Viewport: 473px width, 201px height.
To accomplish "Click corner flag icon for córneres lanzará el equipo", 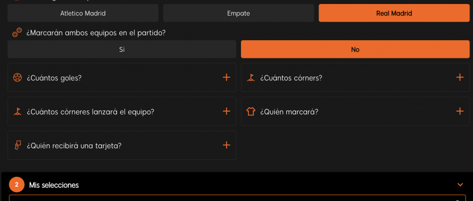I will pos(18,112).
